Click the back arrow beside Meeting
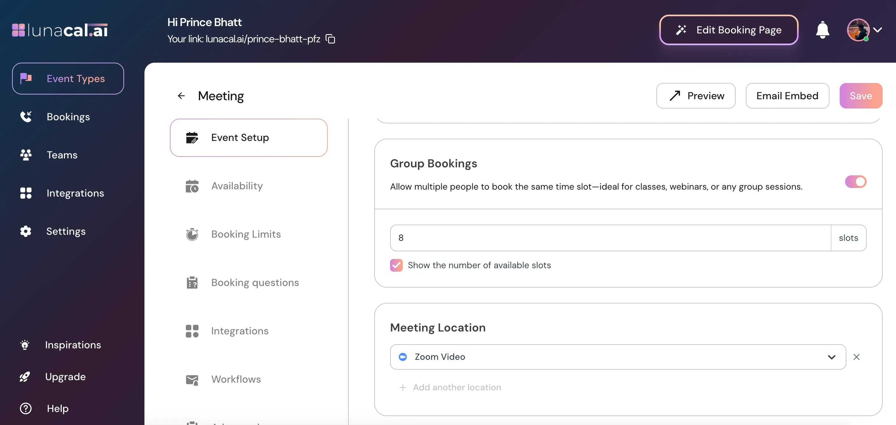Image resolution: width=896 pixels, height=425 pixels. pos(181,96)
